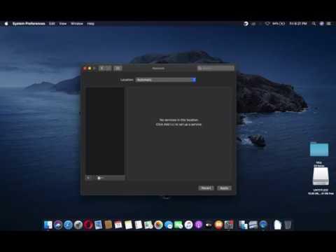Click the back arrow in the Network toolbar
This screenshot has width=336, height=252.
(101, 68)
